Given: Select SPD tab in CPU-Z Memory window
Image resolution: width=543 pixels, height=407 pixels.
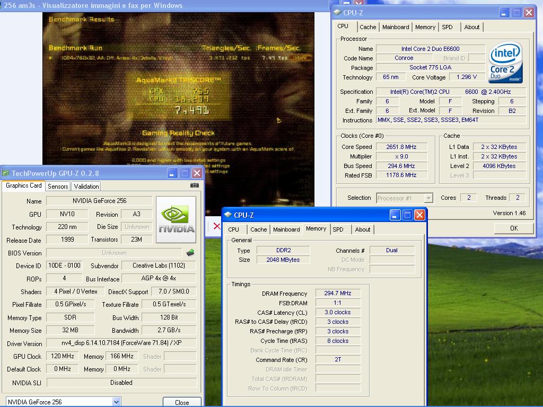Looking at the screenshot, I should point(338,229).
